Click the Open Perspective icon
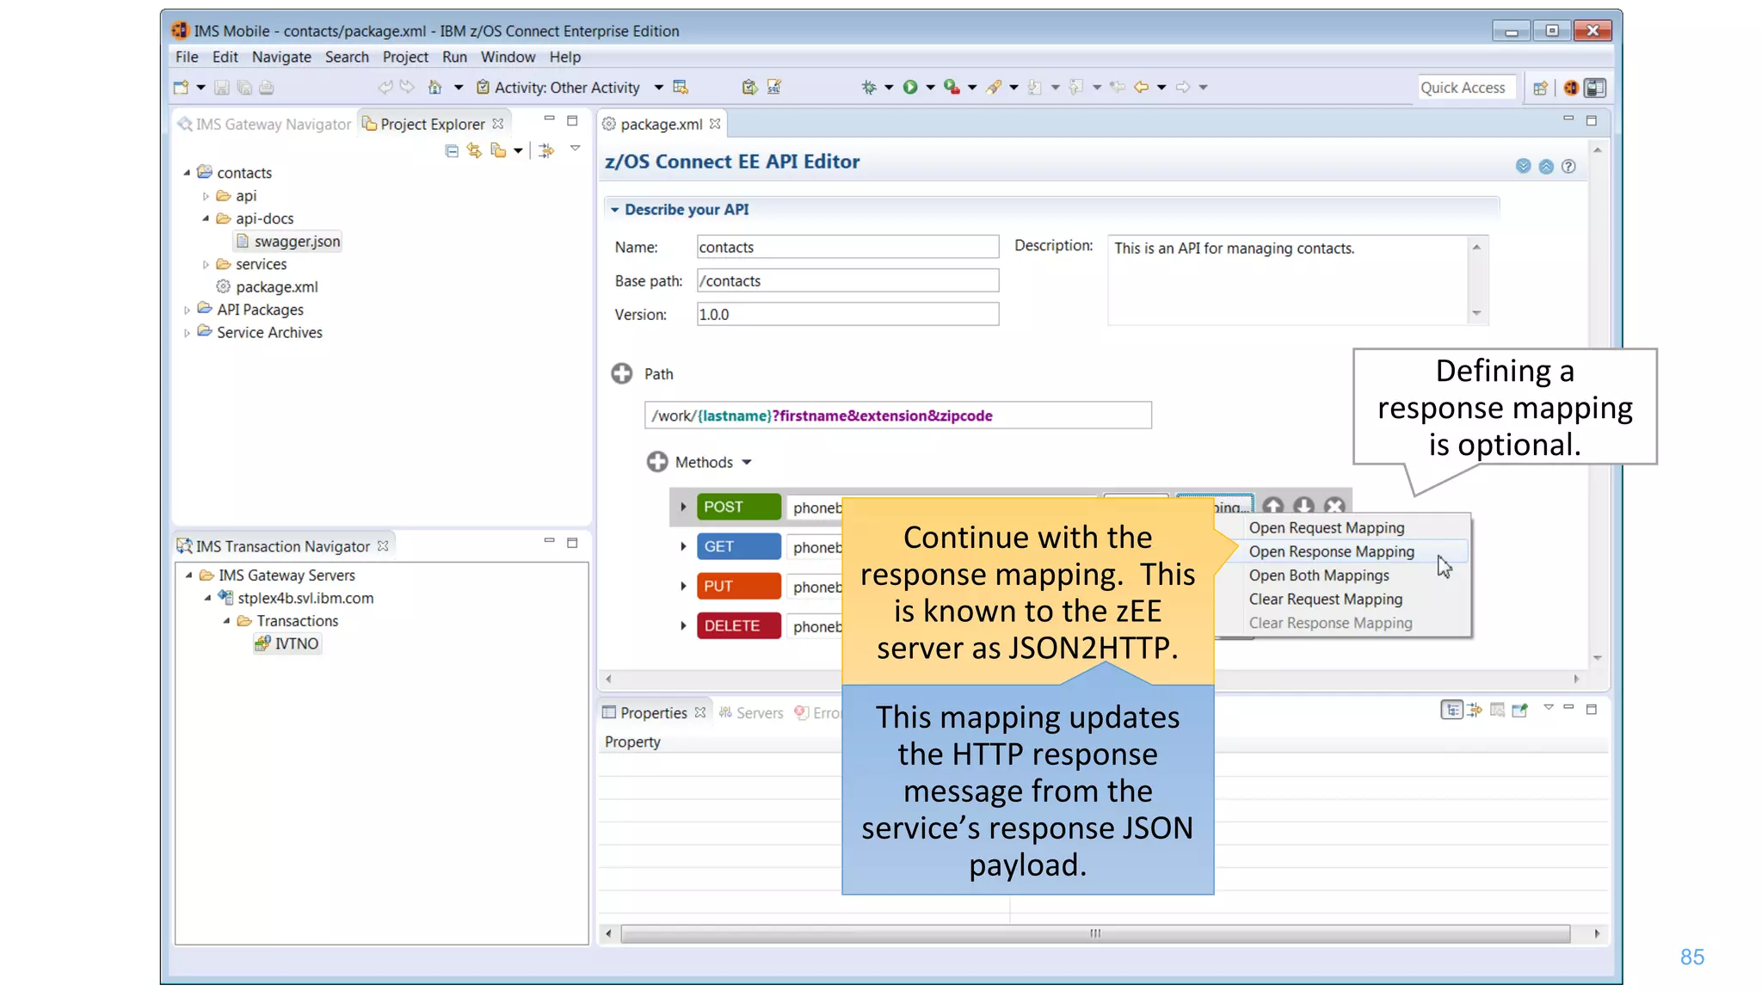This screenshot has height=991, width=1762. tap(1540, 88)
